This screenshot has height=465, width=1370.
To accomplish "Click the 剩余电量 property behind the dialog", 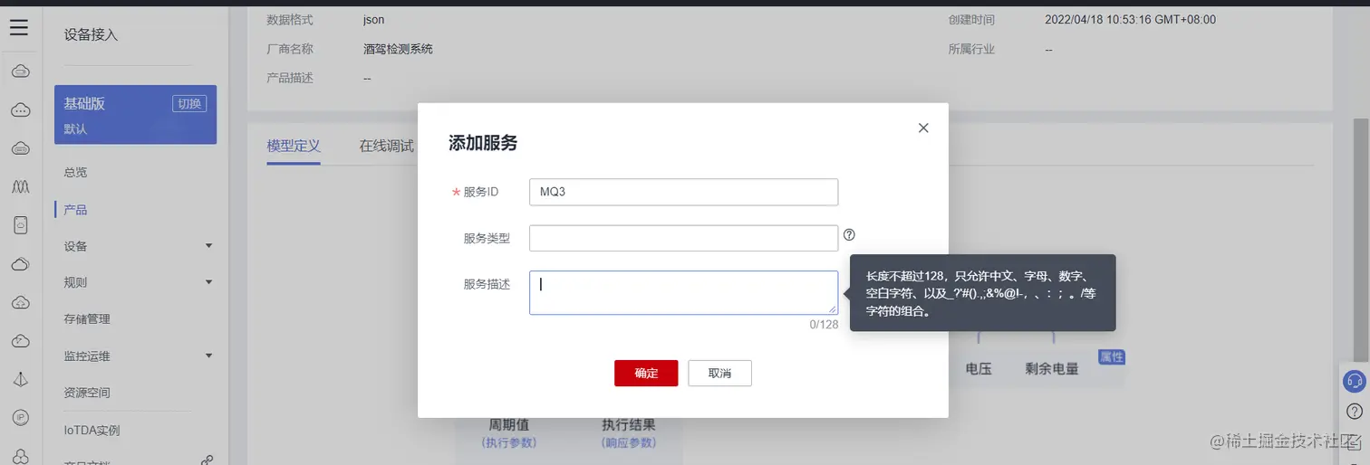I will click(1052, 368).
